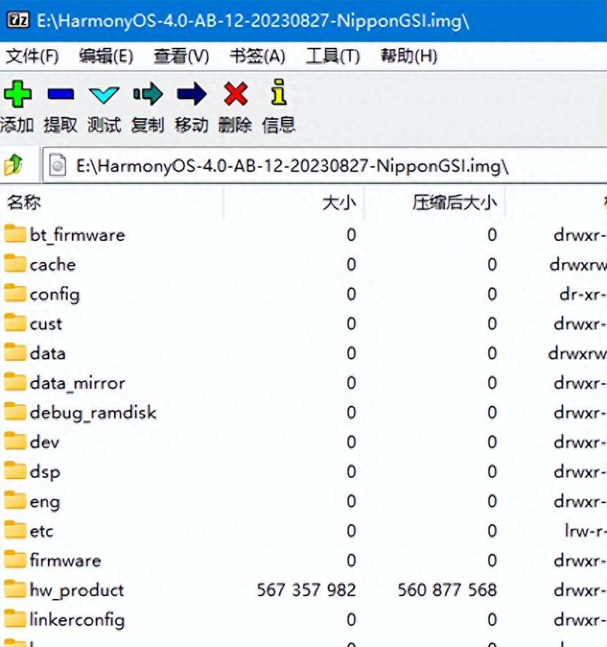Click the packed size value 560 877 568
This screenshot has width=607, height=647.
click(x=447, y=590)
